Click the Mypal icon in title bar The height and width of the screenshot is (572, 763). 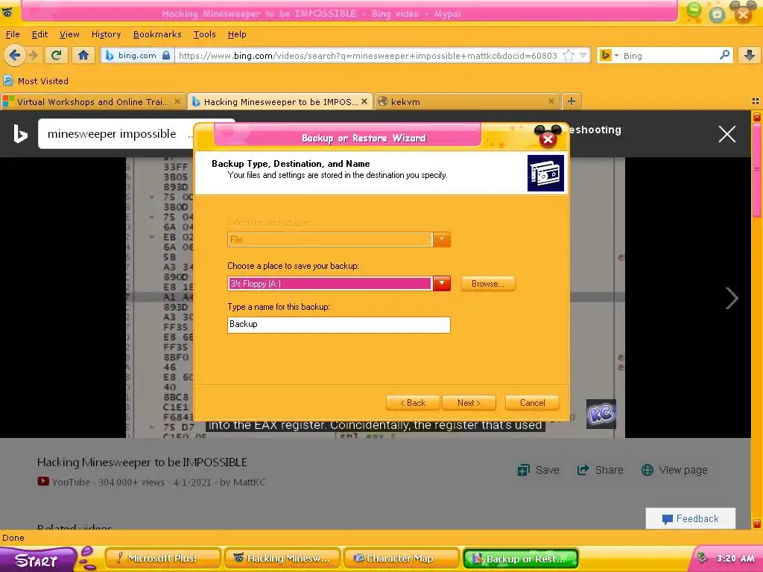7,12
